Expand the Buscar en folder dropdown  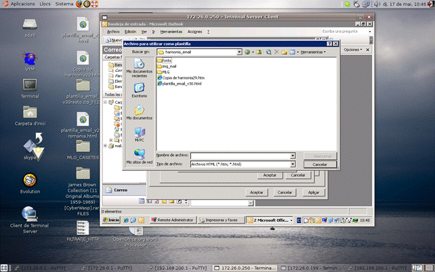[x=240, y=52]
